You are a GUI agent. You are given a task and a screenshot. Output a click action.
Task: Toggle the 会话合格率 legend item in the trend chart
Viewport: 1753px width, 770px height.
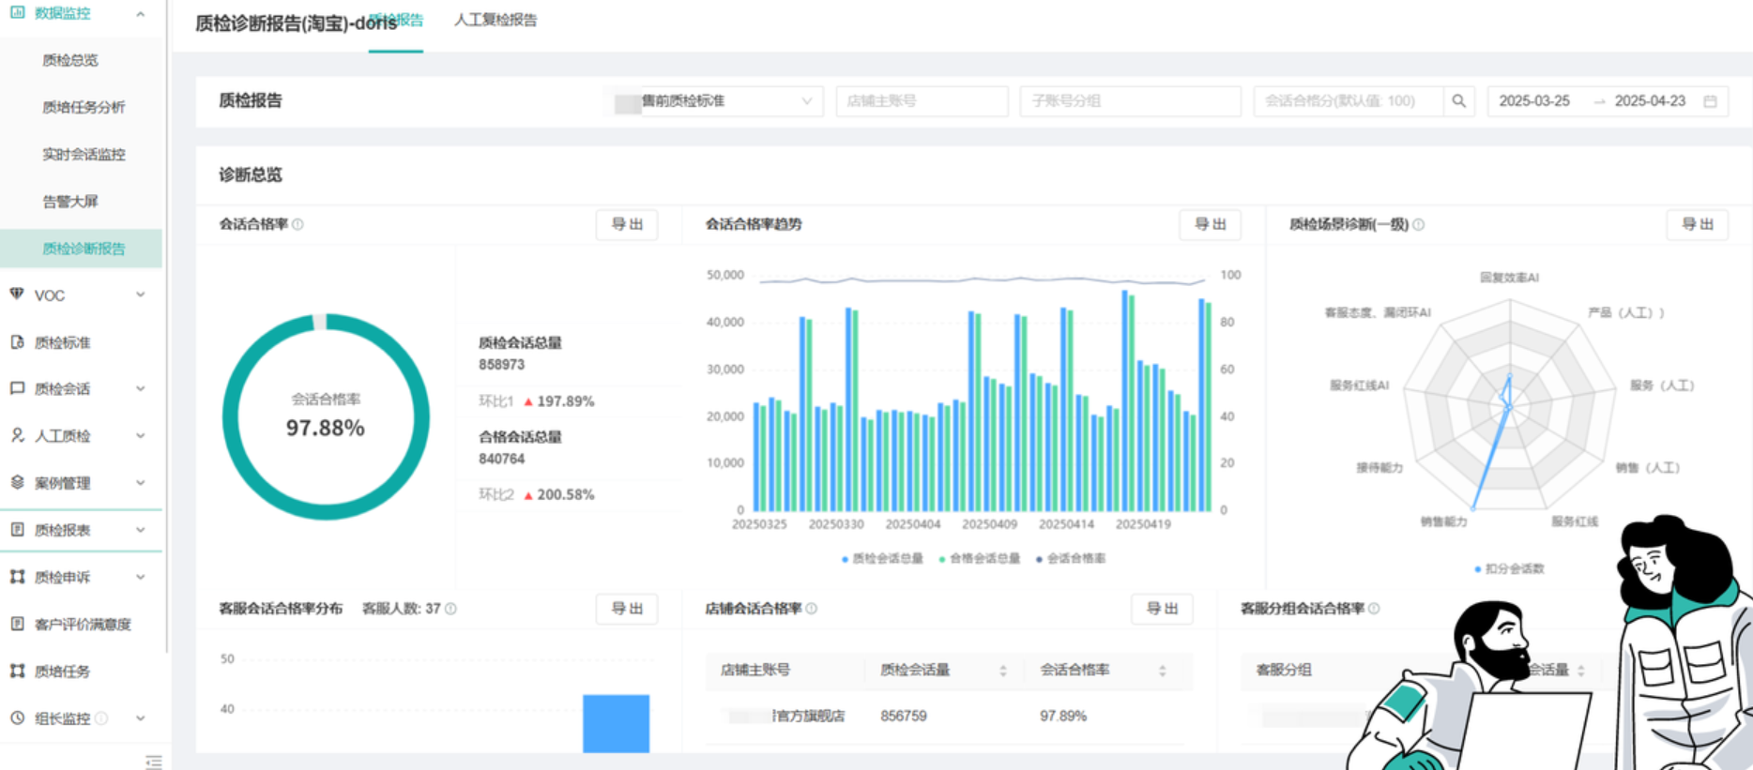coord(1071,559)
